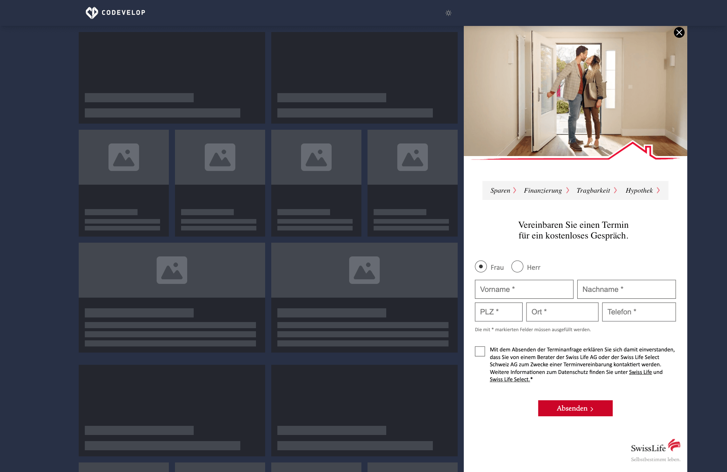
Task: Toggle the sun light-mode icon
Action: point(449,13)
